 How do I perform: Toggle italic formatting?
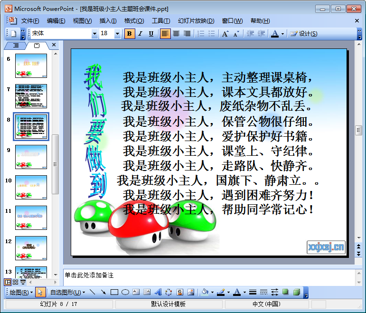[141, 34]
